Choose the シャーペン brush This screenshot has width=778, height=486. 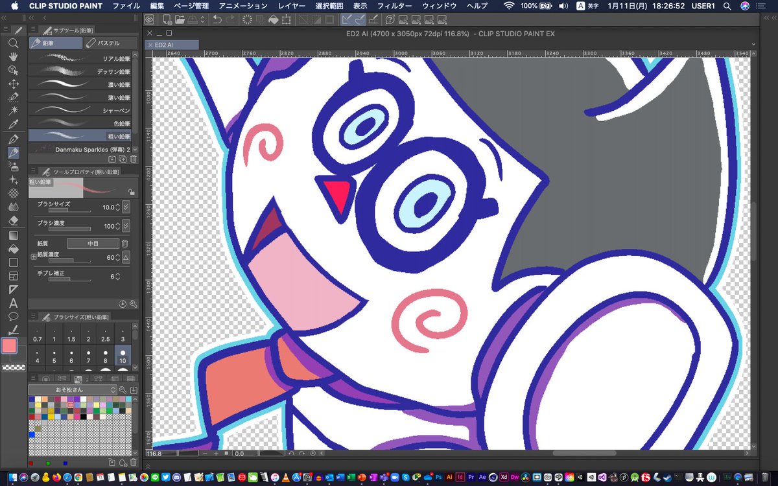80,110
